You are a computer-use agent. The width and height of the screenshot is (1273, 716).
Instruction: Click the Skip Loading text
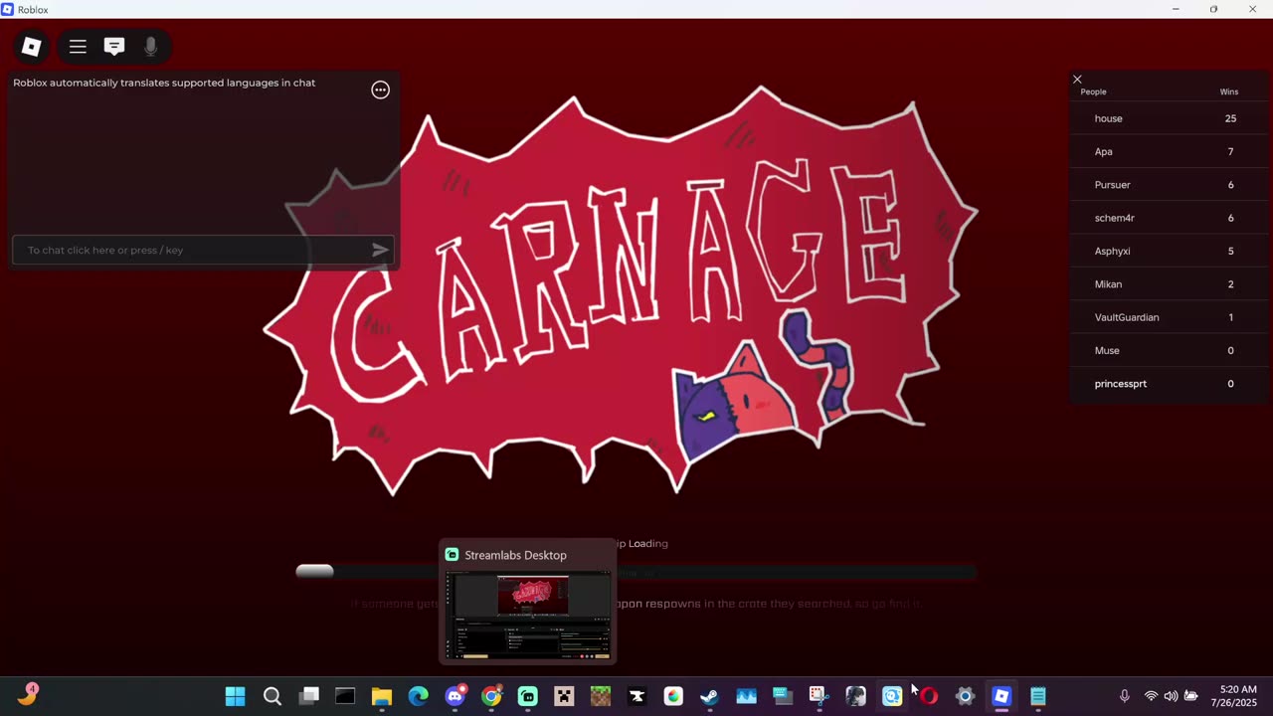pos(642,544)
